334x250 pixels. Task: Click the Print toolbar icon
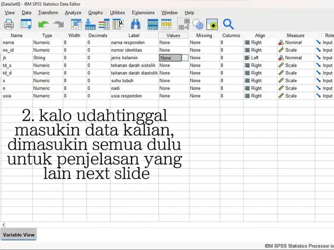[9, 24]
